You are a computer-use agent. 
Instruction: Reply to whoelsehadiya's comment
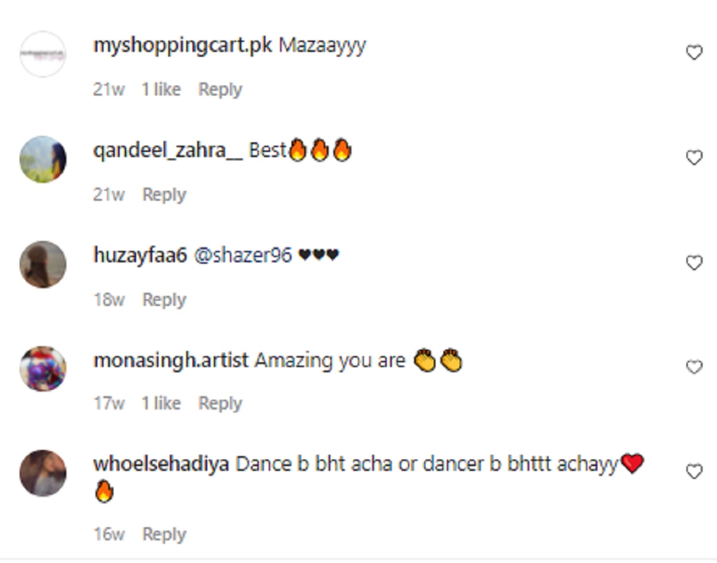(x=164, y=534)
